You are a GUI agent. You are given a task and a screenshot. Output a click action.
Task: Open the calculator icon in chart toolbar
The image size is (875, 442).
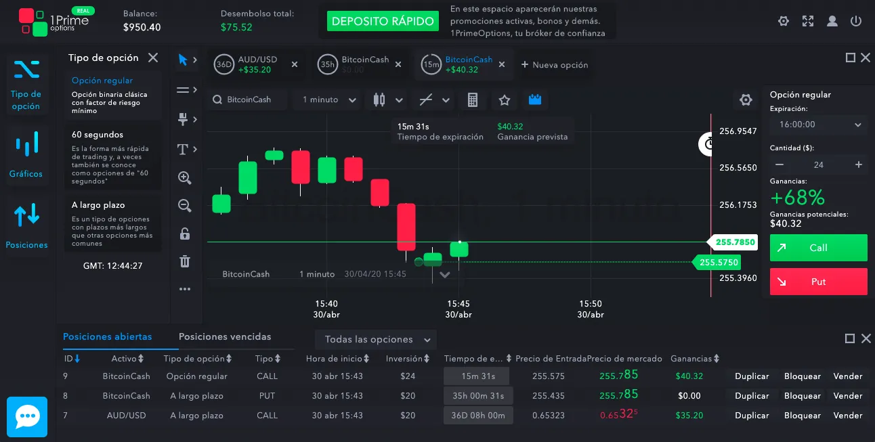473,100
